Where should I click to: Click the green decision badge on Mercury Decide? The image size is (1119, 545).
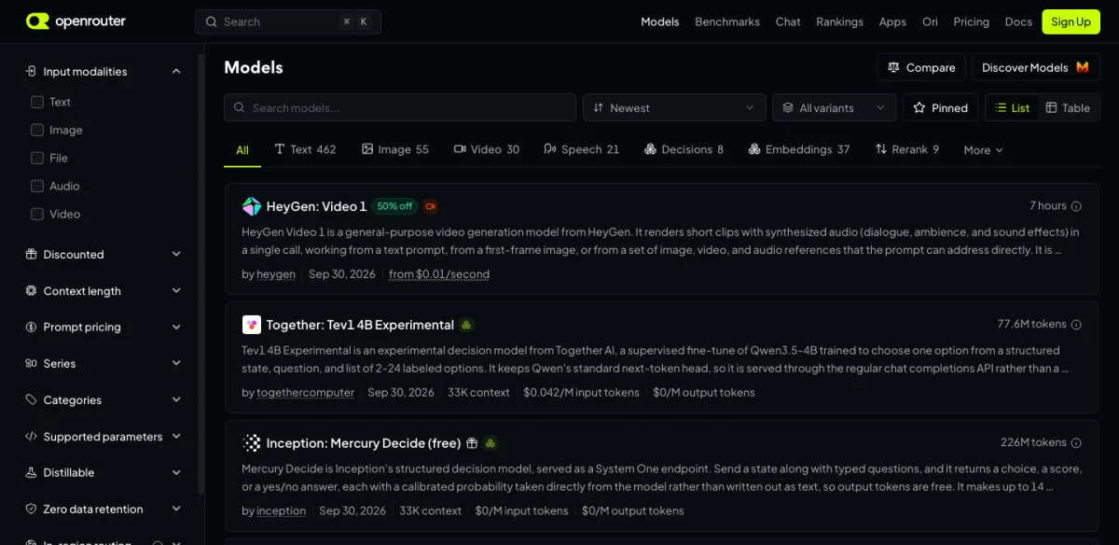490,443
